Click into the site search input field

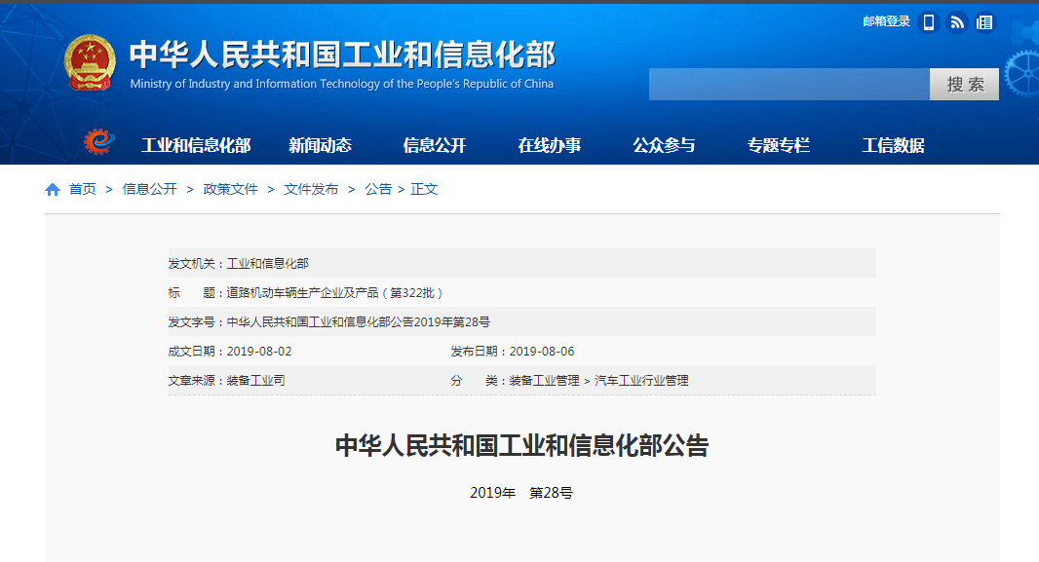789,85
